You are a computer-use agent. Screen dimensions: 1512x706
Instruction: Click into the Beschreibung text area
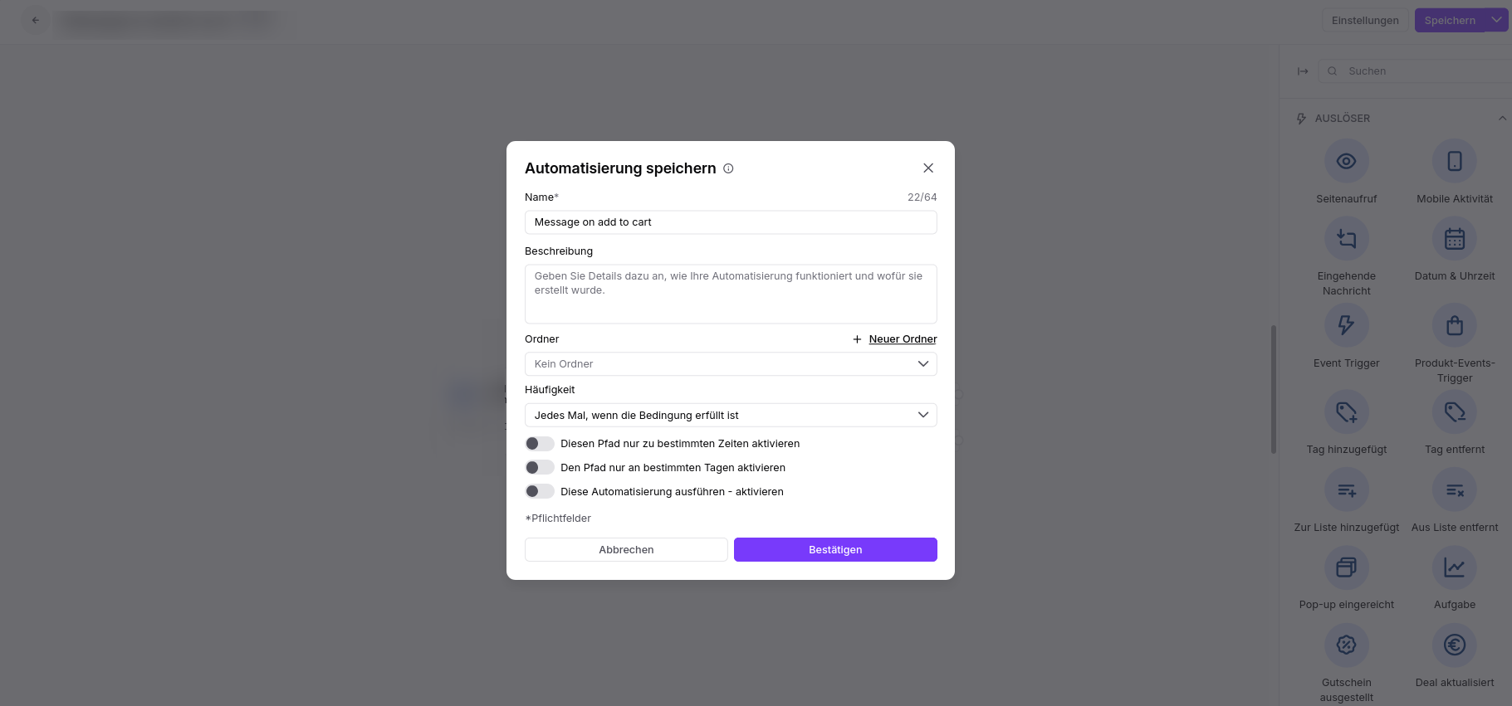pyautogui.click(x=731, y=294)
